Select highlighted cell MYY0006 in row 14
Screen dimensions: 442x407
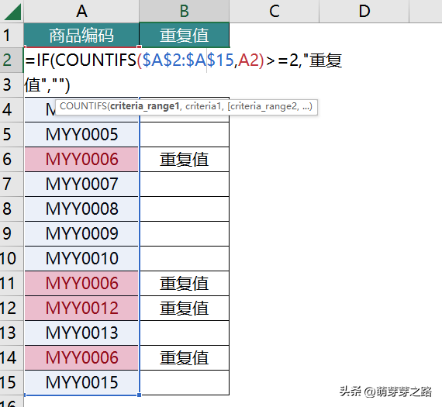pyautogui.click(x=81, y=357)
